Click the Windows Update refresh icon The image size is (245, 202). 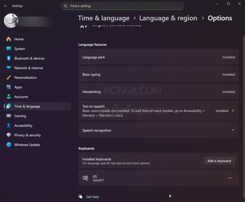9,145
